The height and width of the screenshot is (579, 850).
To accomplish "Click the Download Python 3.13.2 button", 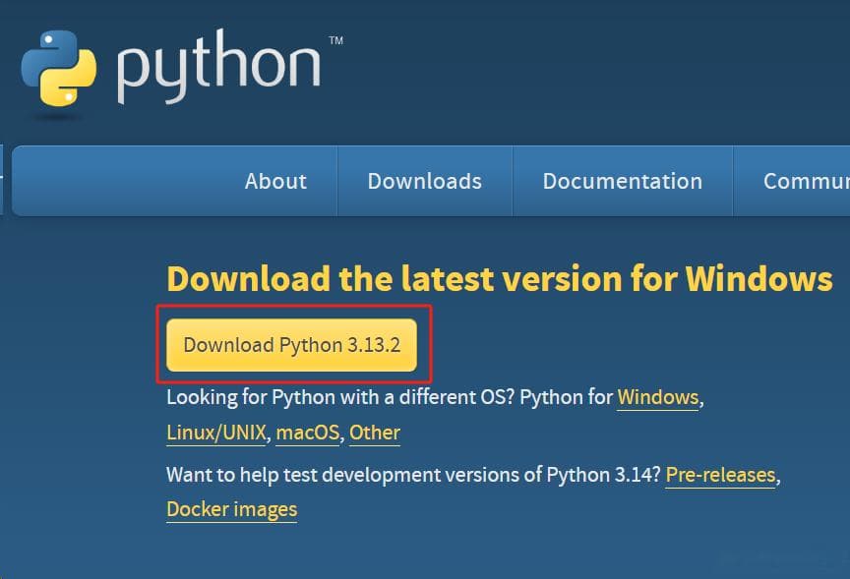I will 291,345.
